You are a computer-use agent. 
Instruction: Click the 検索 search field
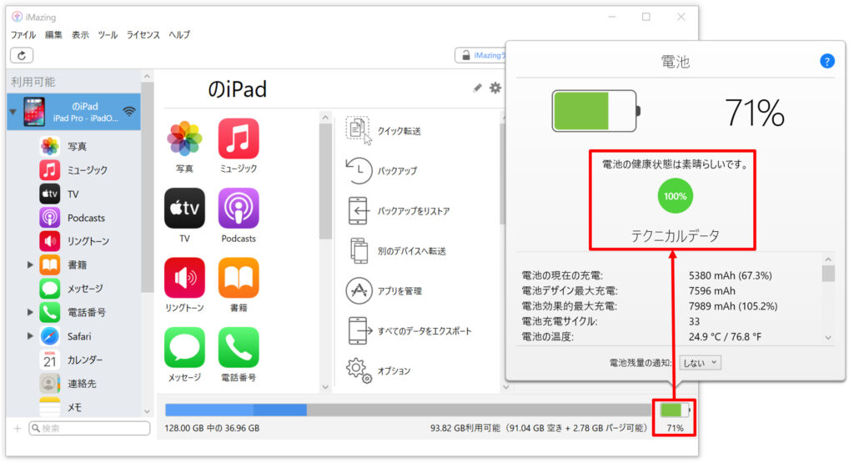click(90, 428)
